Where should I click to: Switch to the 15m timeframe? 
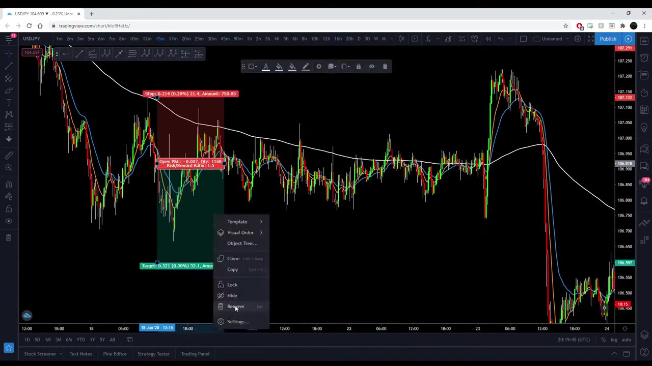tap(160, 39)
